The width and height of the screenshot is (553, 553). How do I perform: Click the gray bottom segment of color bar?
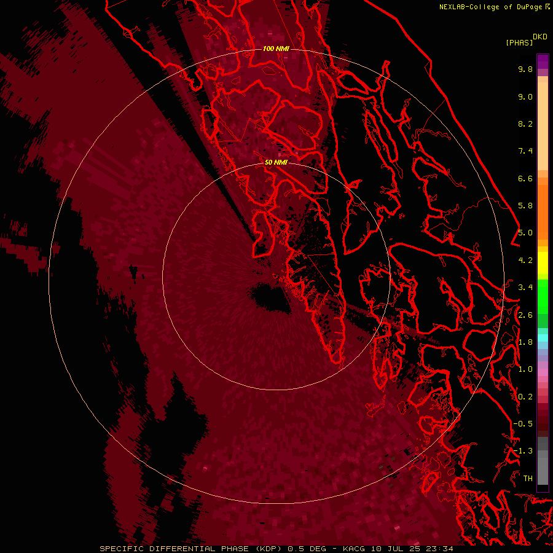click(x=543, y=471)
